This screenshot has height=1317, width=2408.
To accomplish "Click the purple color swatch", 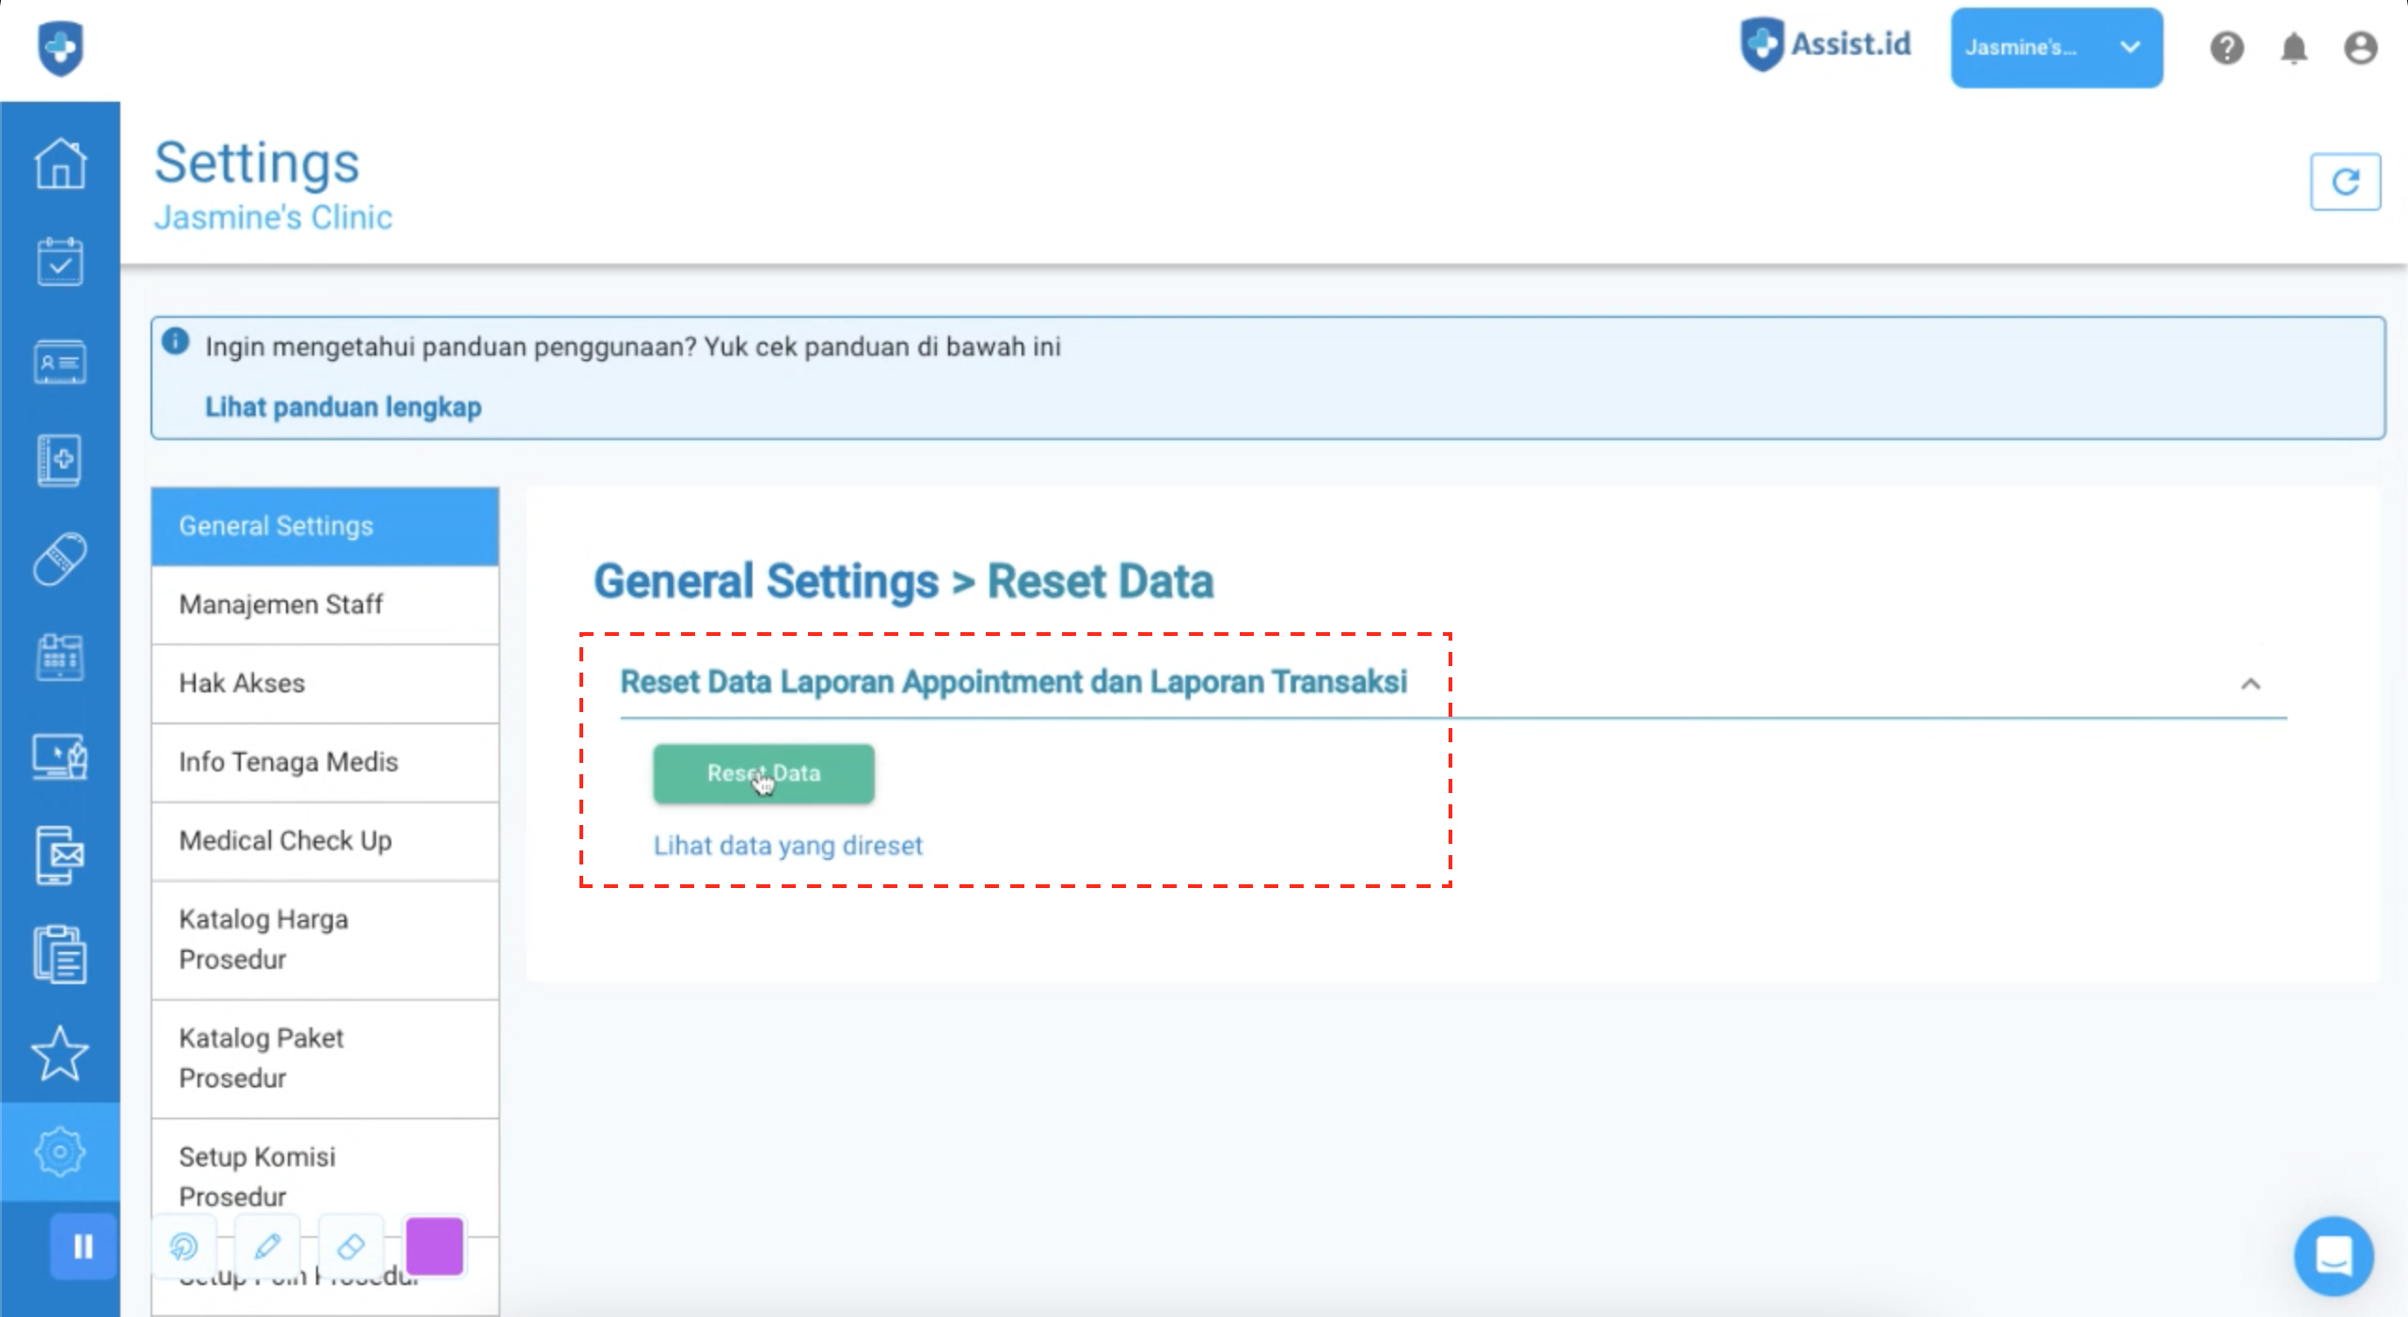I will pyautogui.click(x=435, y=1246).
